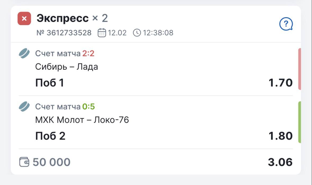Open the Сибирь – Лада match
312x185 pixels.
point(66,67)
